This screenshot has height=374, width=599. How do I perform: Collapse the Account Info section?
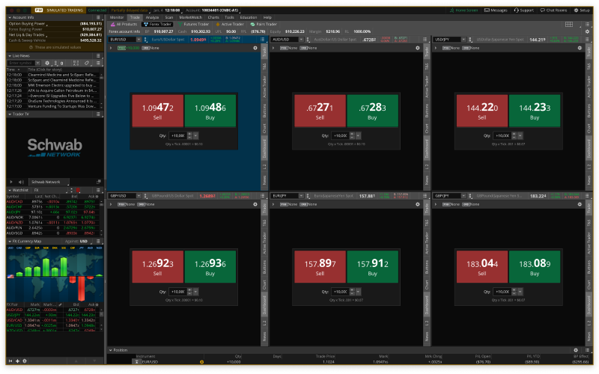10,16
